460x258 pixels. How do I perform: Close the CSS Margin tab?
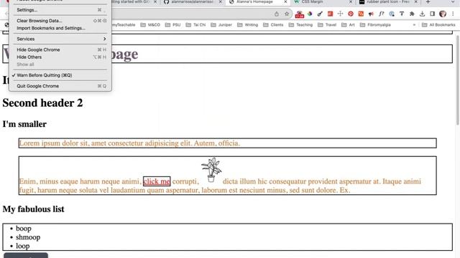(x=351, y=2)
